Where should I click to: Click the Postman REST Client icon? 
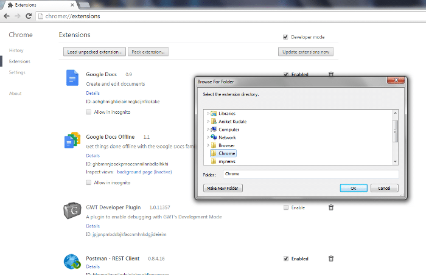pyautogui.click(x=72, y=262)
